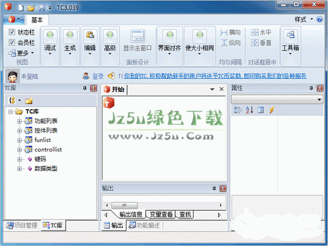The width and height of the screenshot is (328, 246).
Task: Expand the controllist tree node
Action: [x=20, y=150]
